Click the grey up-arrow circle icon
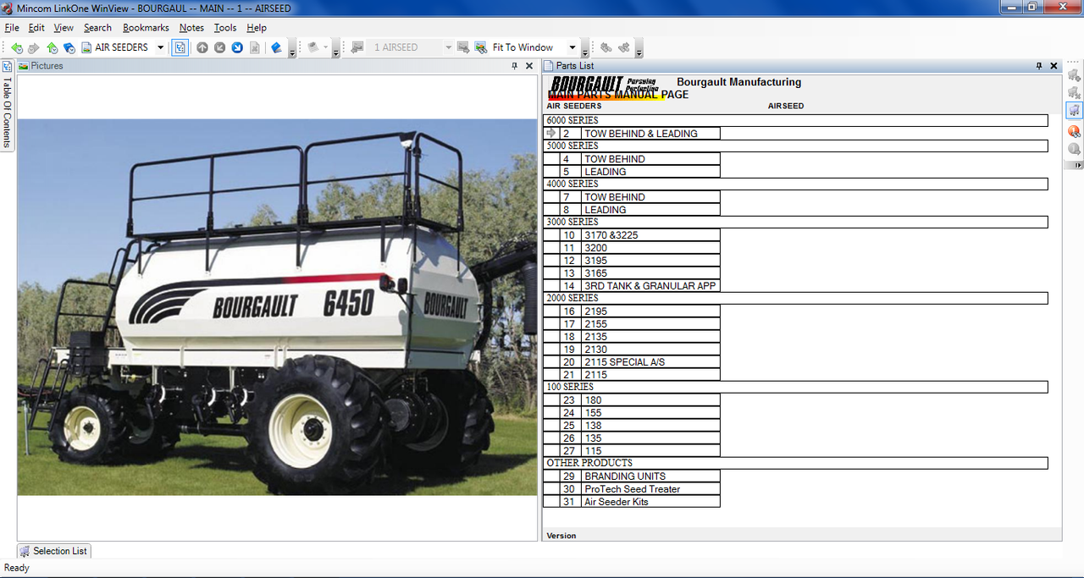This screenshot has height=578, width=1084. pos(202,47)
